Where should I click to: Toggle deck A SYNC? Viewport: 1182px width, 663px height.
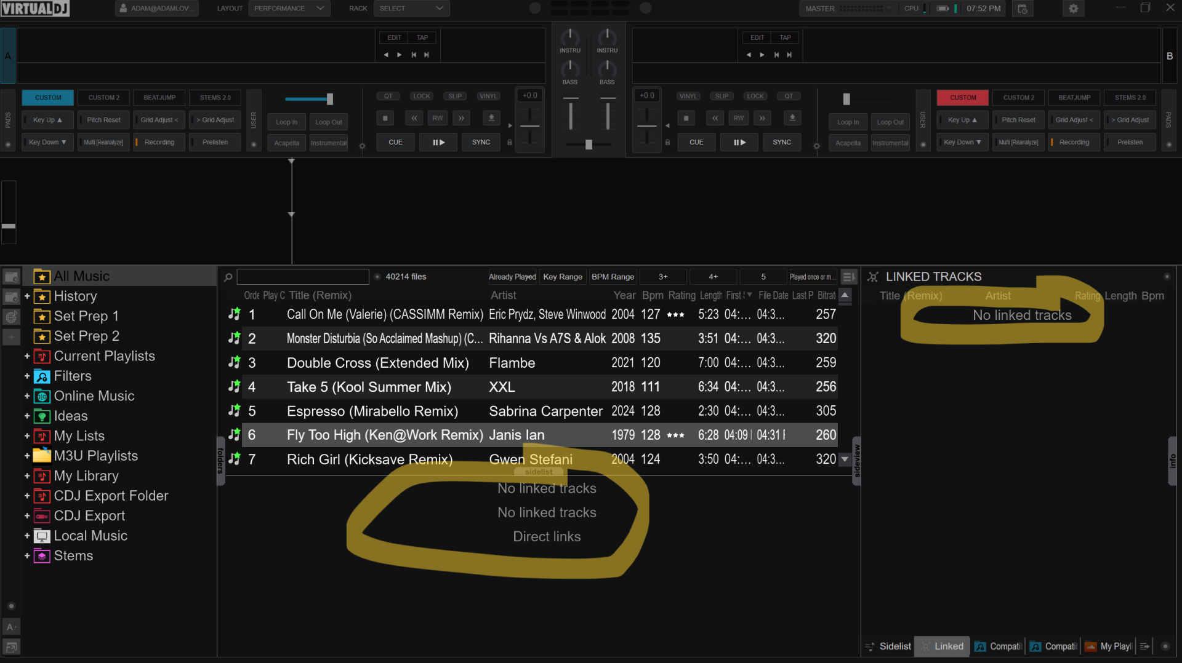tap(481, 142)
